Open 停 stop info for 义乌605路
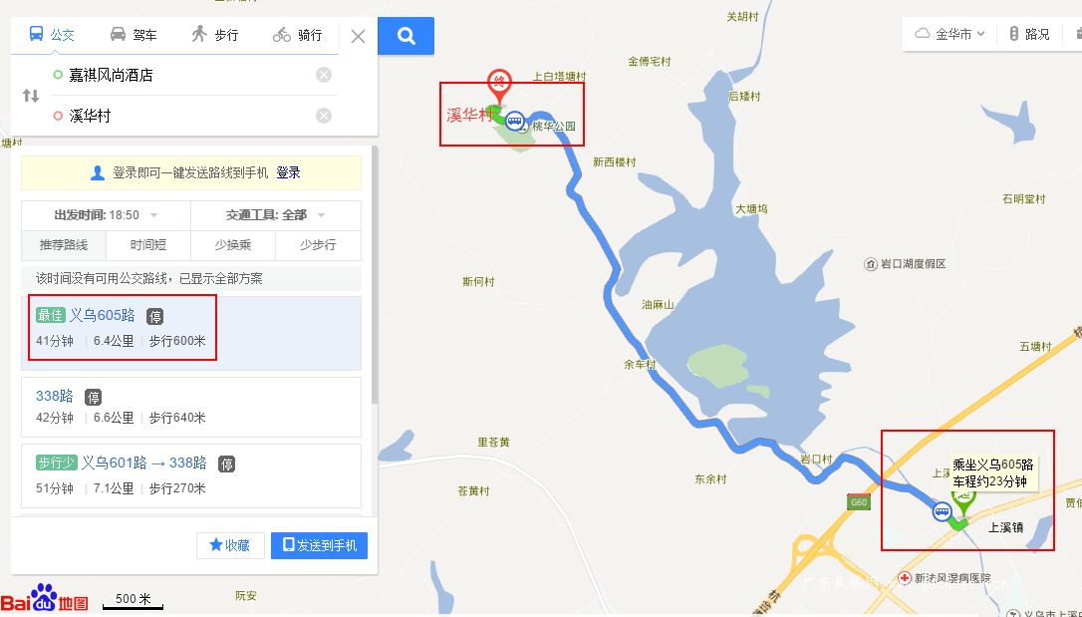 click(x=155, y=316)
